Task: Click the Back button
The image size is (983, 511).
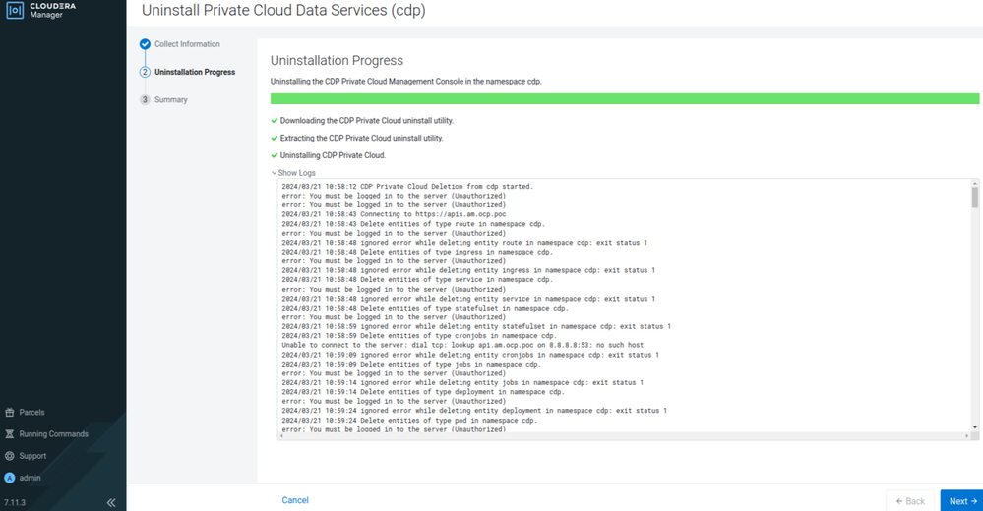Action: point(910,501)
